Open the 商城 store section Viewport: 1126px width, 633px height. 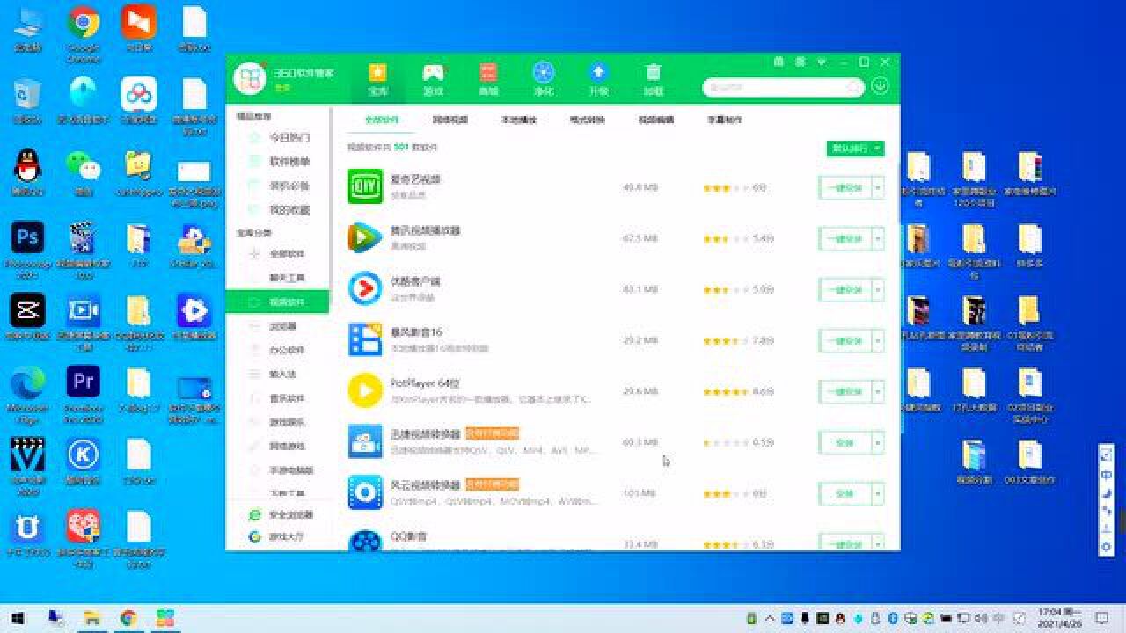point(487,79)
